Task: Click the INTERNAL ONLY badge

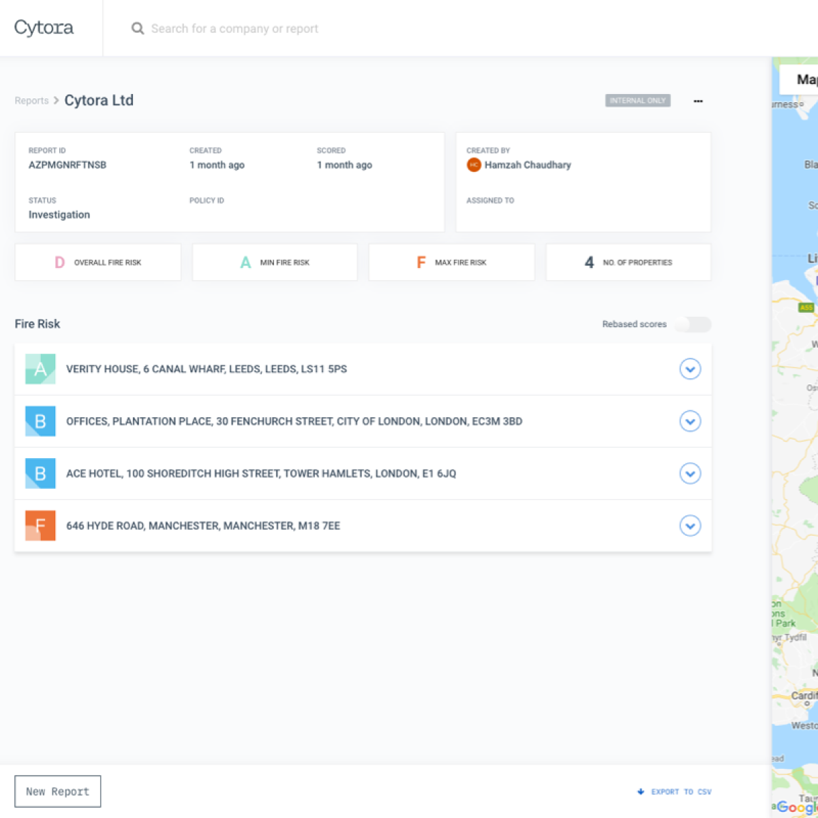Action: [637, 101]
